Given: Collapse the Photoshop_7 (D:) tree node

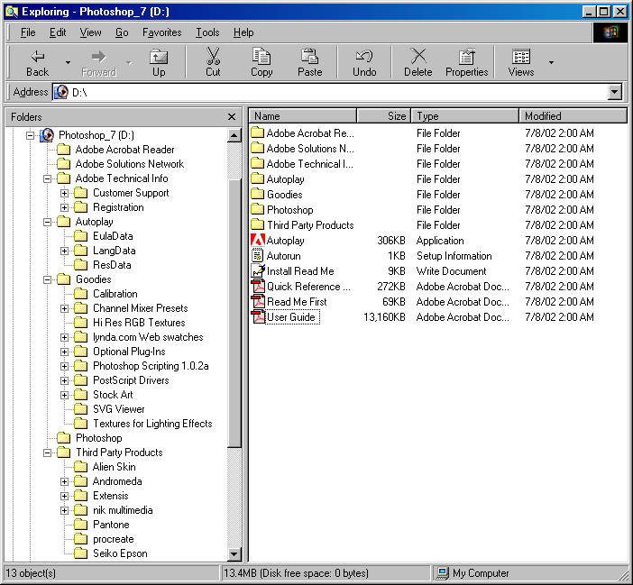Looking at the screenshot, I should click(x=31, y=135).
